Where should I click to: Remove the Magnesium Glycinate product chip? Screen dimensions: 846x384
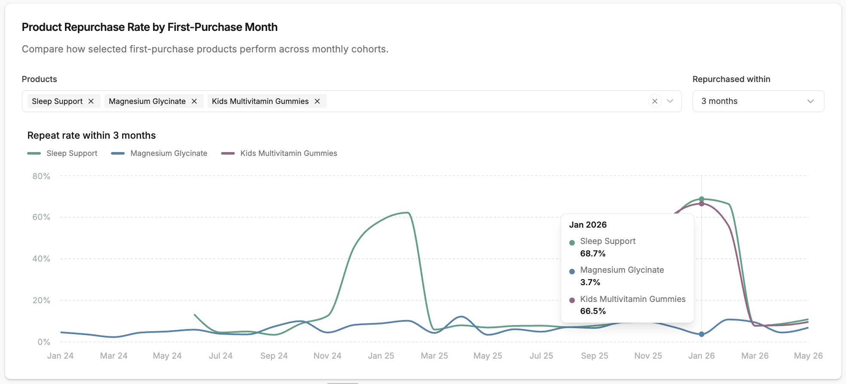tap(194, 101)
